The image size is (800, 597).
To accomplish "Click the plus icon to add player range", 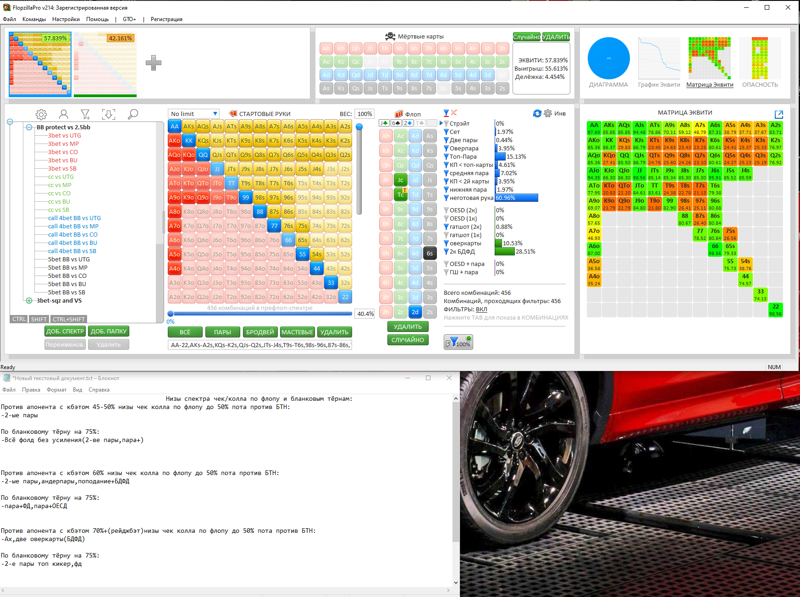I will click(154, 63).
